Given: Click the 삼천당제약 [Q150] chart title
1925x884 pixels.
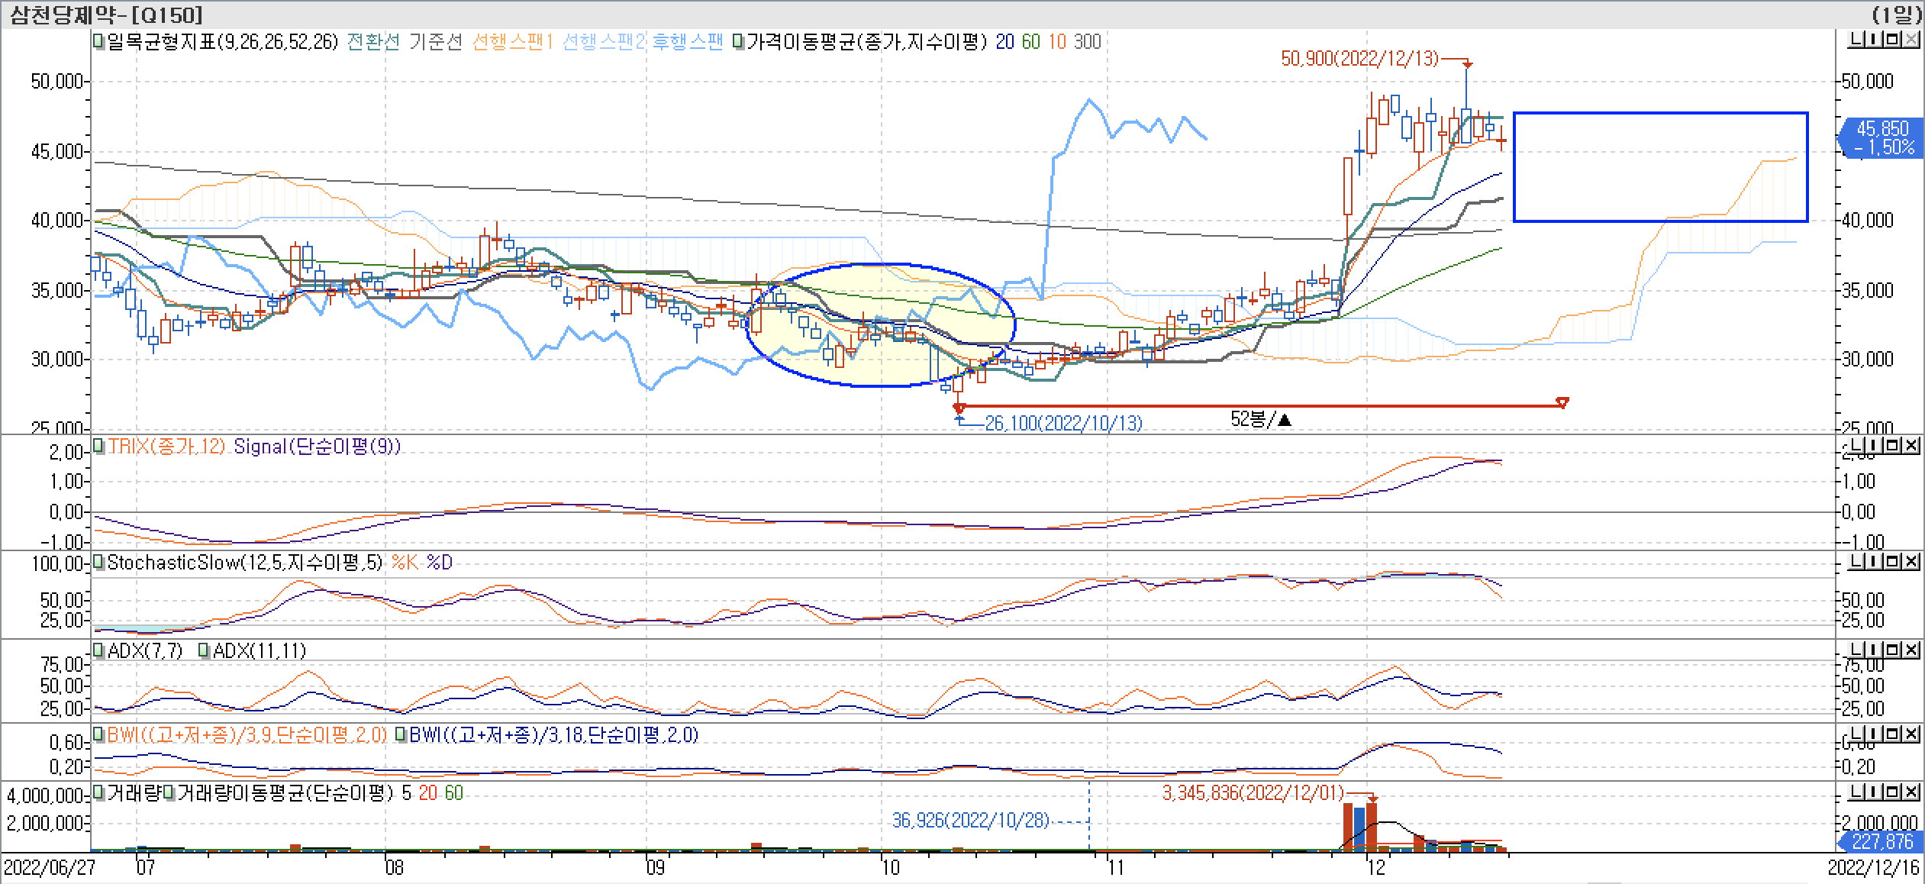Looking at the screenshot, I should [107, 14].
